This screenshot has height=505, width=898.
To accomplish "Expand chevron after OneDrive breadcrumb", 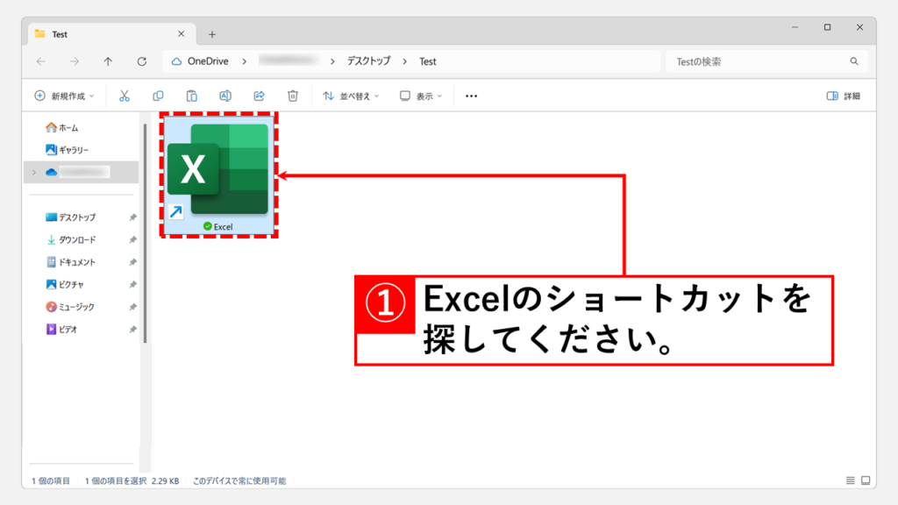I will tap(245, 61).
